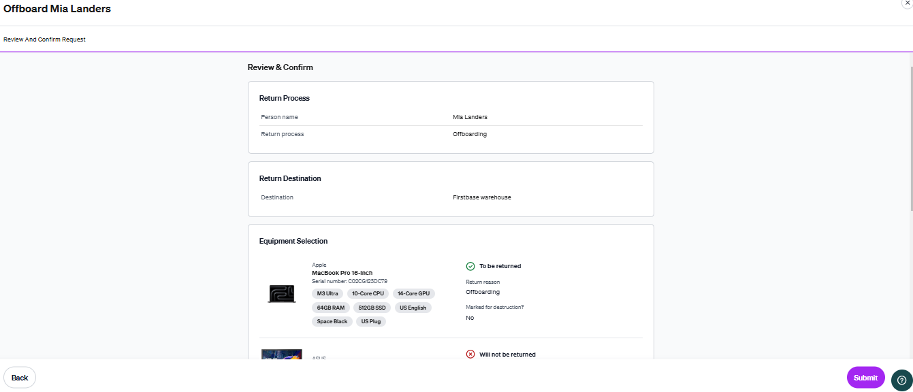Image resolution: width=913 pixels, height=392 pixels.
Task: Click the Space Black spec chip
Action: click(332, 321)
